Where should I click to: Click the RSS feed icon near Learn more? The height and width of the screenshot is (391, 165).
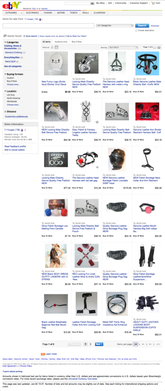(43, 354)
